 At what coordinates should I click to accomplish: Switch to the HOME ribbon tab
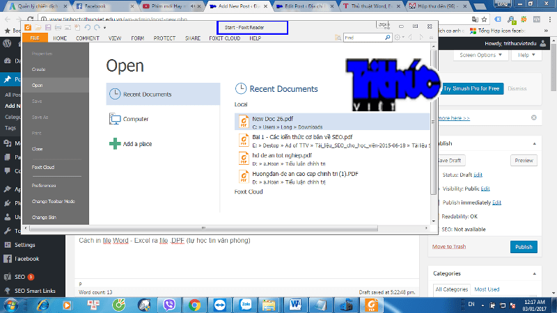pos(60,38)
